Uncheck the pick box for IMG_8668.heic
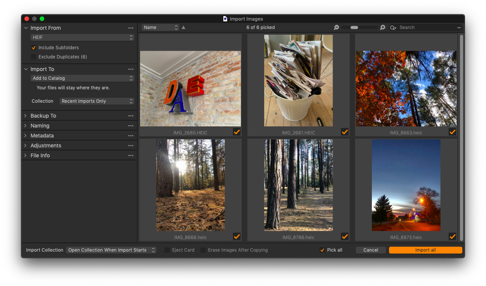 coord(237,236)
